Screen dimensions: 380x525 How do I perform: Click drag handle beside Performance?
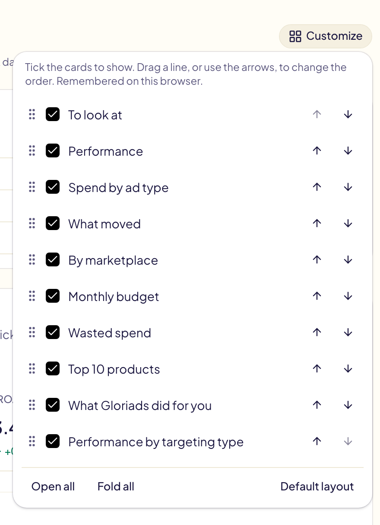coord(32,150)
